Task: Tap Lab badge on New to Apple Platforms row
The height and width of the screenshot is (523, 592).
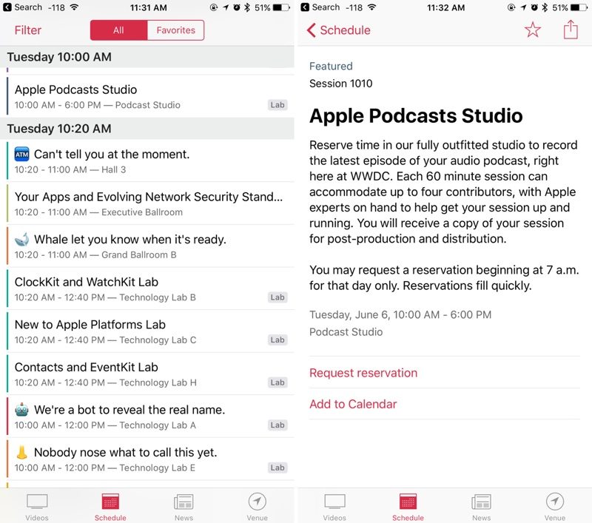Action: pyautogui.click(x=277, y=340)
